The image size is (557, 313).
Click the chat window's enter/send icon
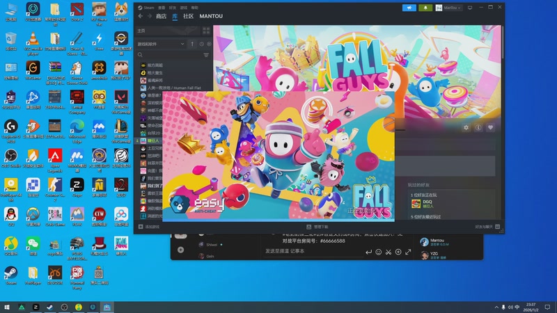[369, 252]
